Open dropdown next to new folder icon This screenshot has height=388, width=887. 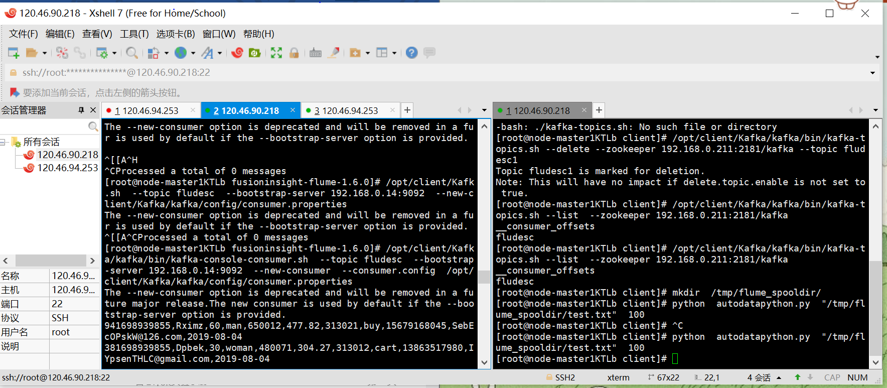(x=368, y=53)
